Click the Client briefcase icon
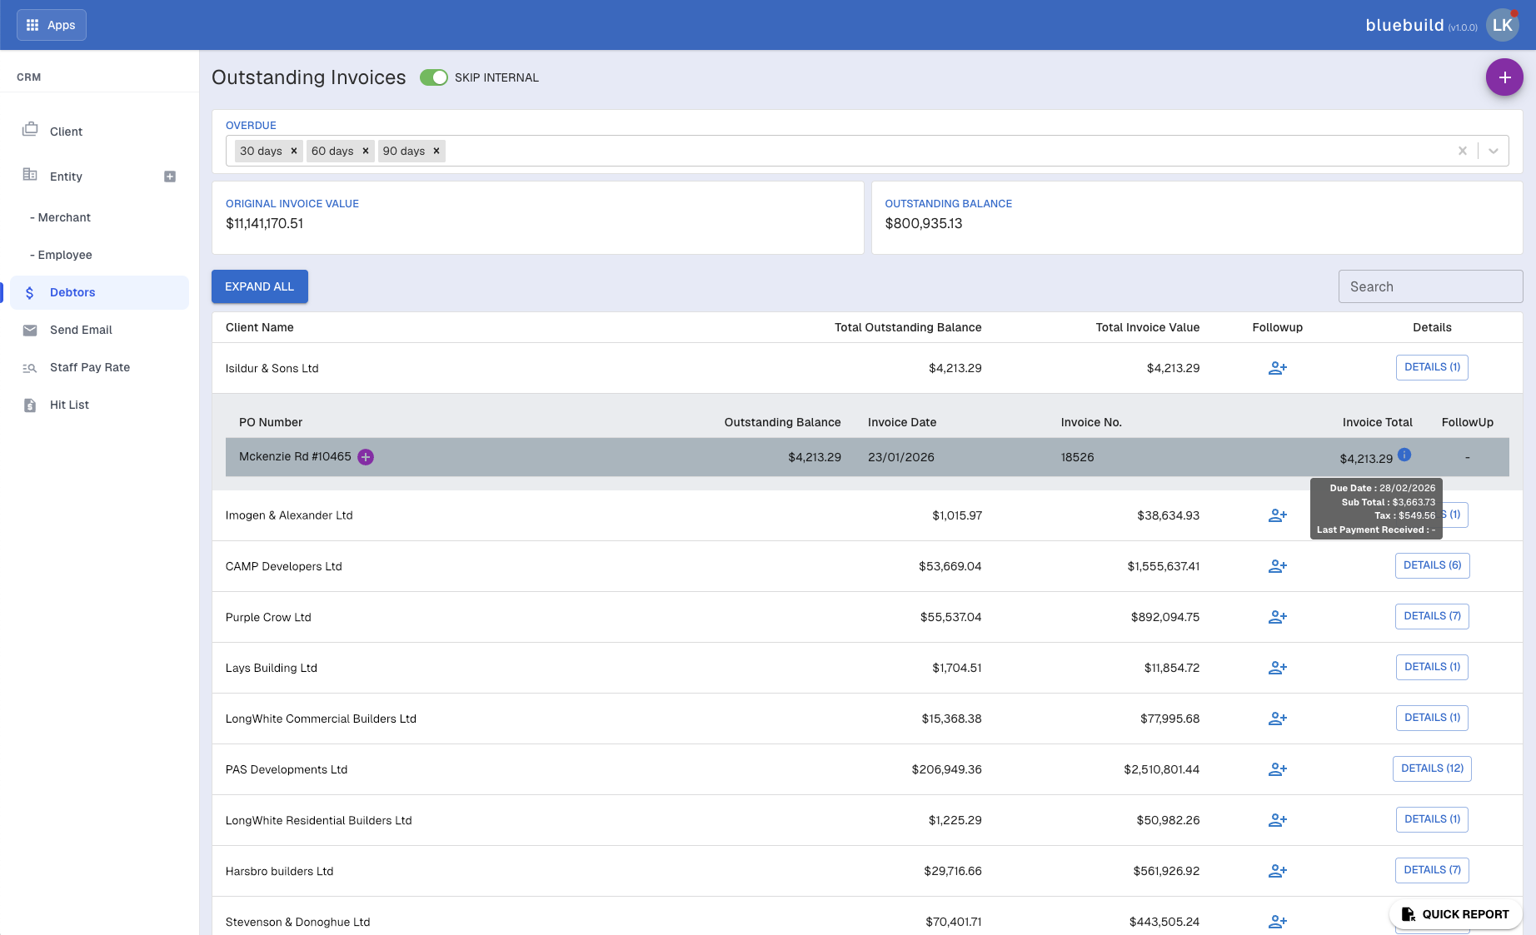 coord(30,129)
